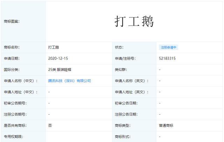Click the 注册公告日期 field label

point(126,114)
